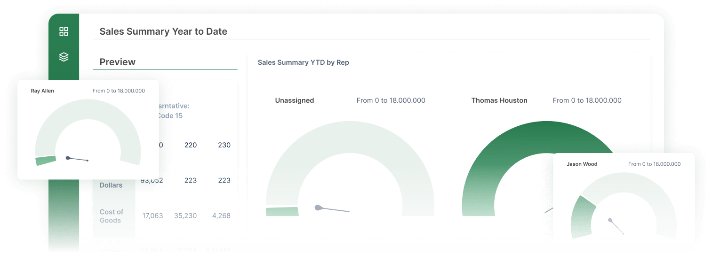Click the Jason Wood gauge needle

coord(616,226)
